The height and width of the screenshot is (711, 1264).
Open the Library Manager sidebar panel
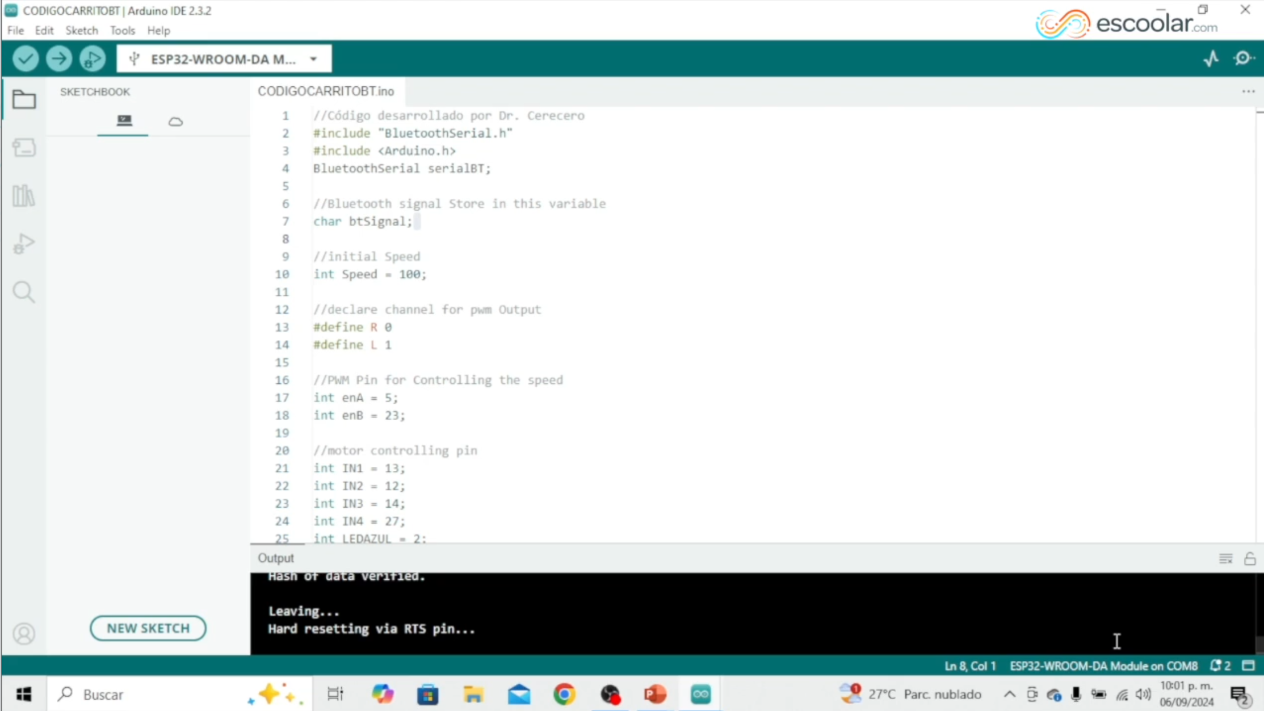click(24, 196)
